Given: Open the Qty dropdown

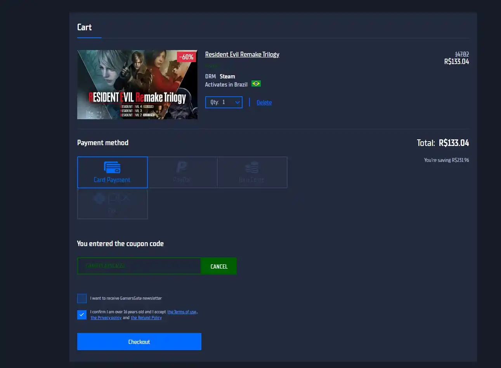Looking at the screenshot, I should pos(224,102).
